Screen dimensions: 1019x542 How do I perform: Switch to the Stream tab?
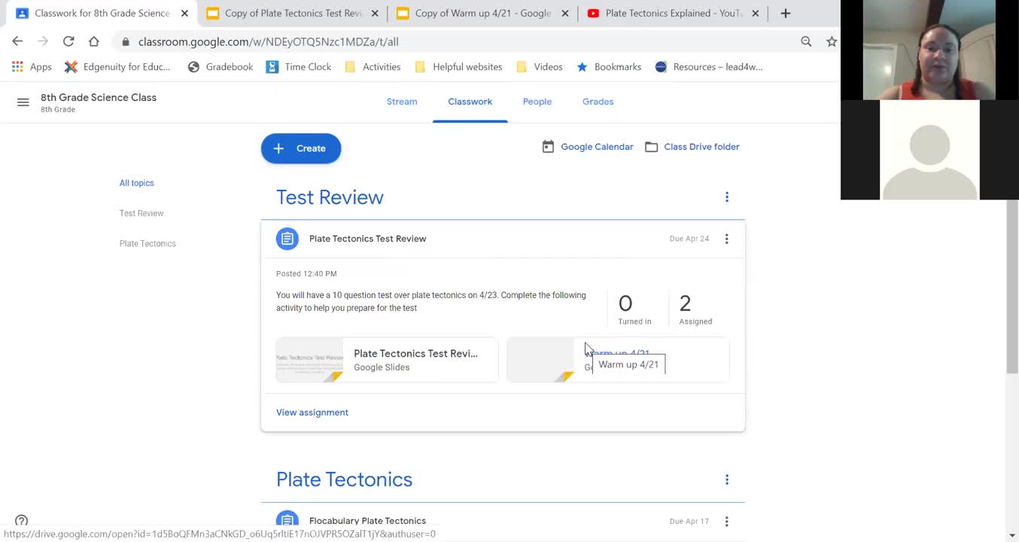click(402, 102)
